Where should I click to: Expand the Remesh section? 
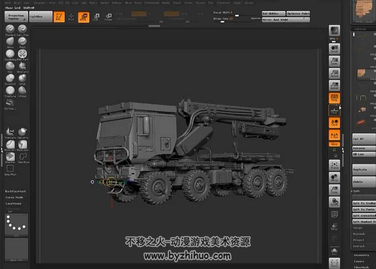[359, 234]
